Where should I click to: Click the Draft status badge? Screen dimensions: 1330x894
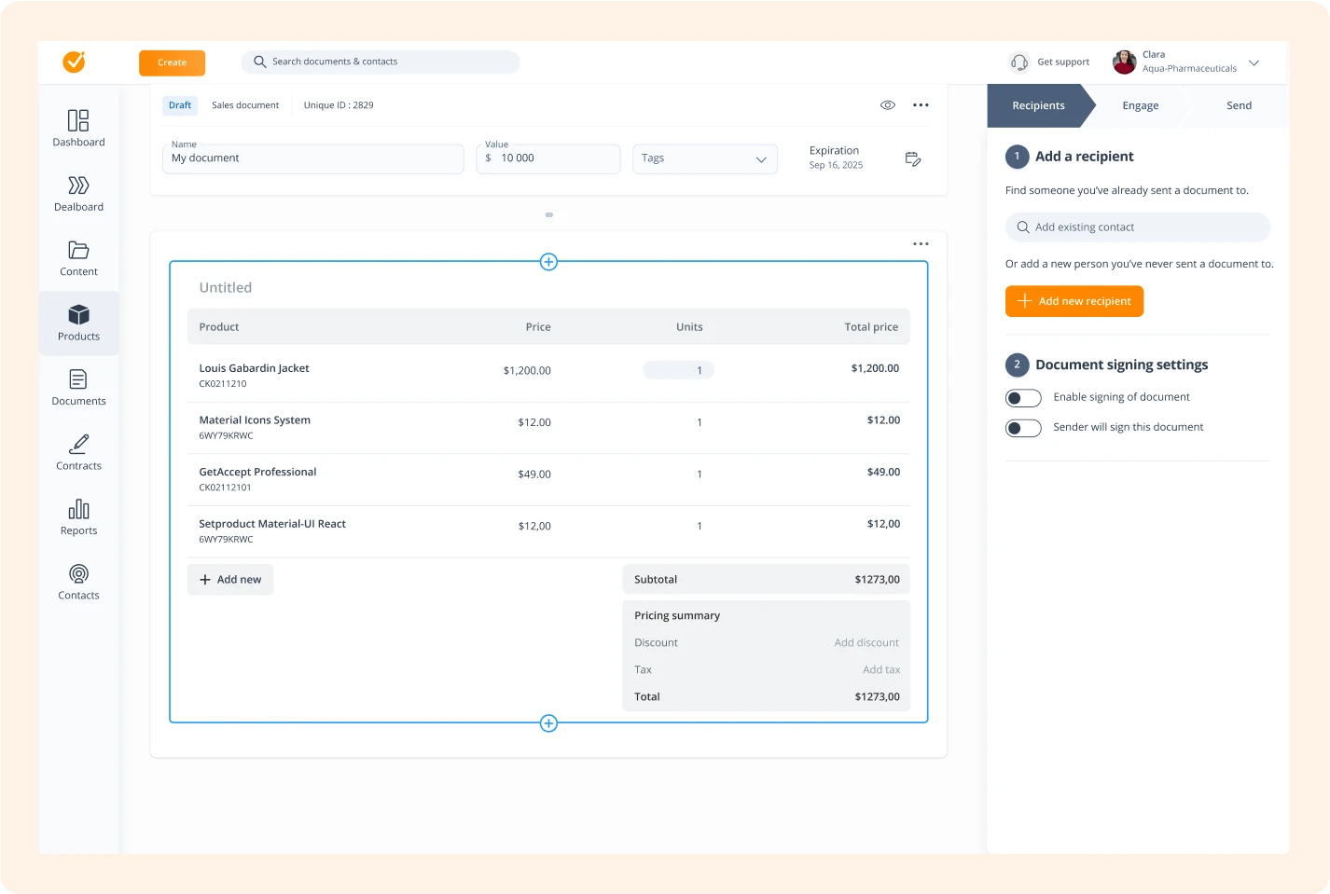tap(180, 105)
